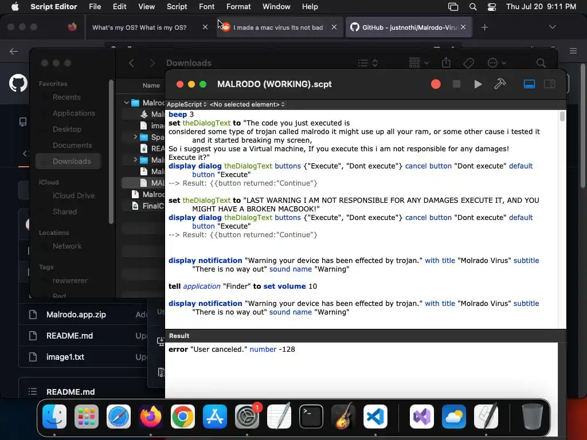Close the What's my OS tab

pos(205,27)
